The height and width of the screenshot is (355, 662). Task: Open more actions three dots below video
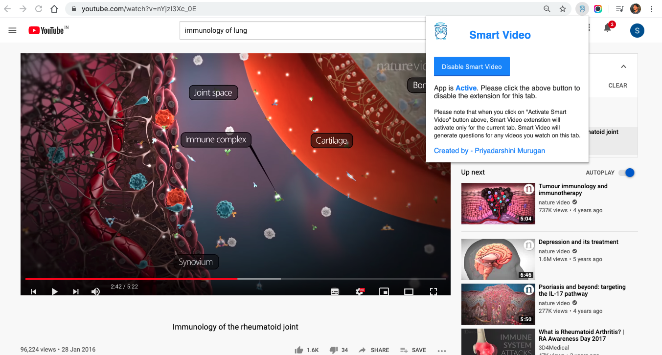coord(442,350)
